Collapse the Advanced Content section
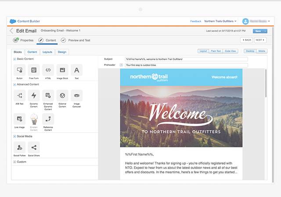This screenshot has height=197, width=281. click(14, 84)
